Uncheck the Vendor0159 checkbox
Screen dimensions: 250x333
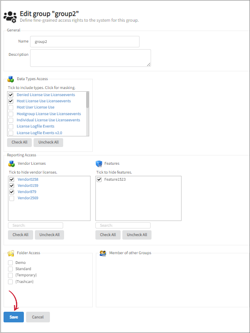coord(11,186)
